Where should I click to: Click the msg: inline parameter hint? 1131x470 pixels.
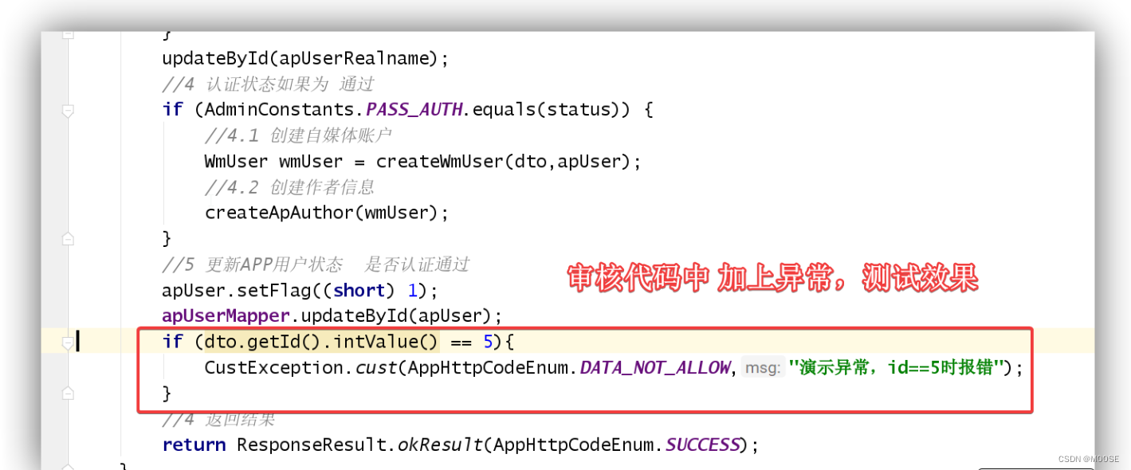[x=764, y=367]
